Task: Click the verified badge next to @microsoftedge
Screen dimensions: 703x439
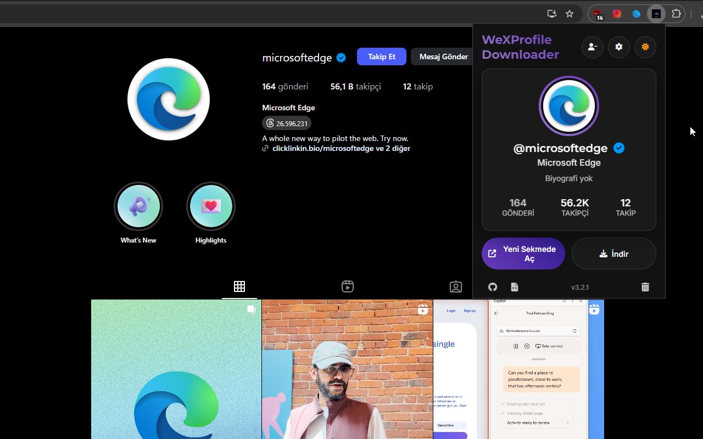Action: point(619,148)
